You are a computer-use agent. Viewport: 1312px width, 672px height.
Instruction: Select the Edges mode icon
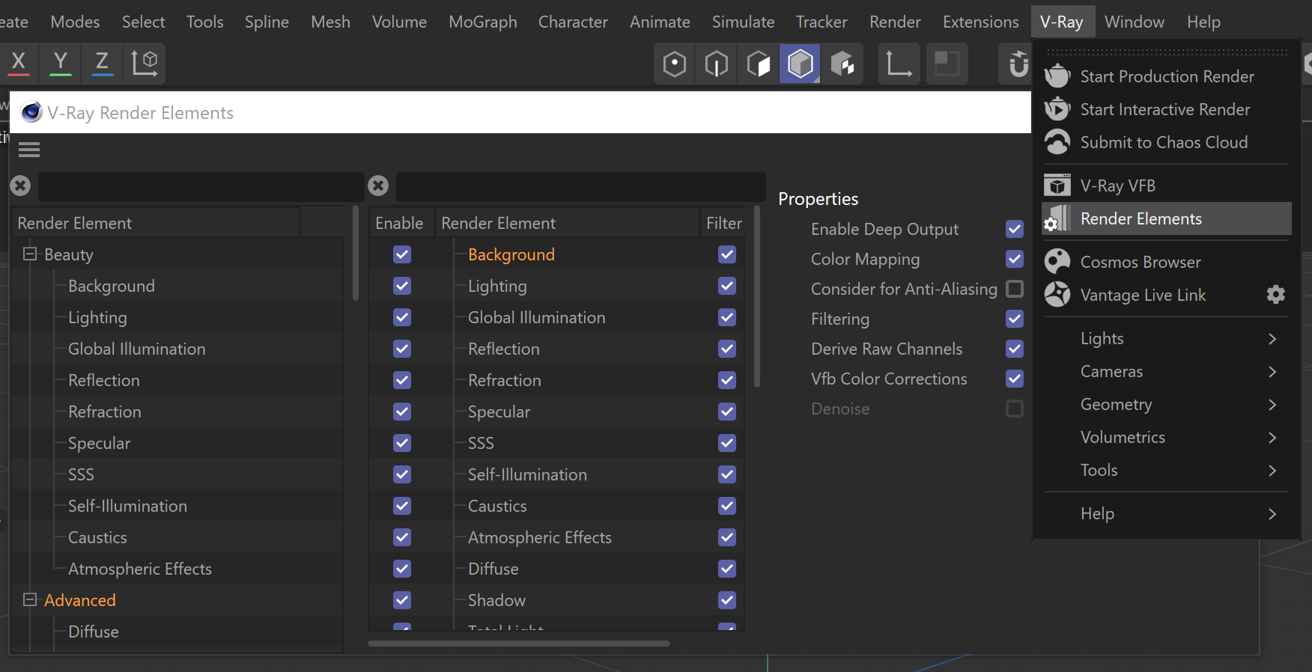[716, 64]
